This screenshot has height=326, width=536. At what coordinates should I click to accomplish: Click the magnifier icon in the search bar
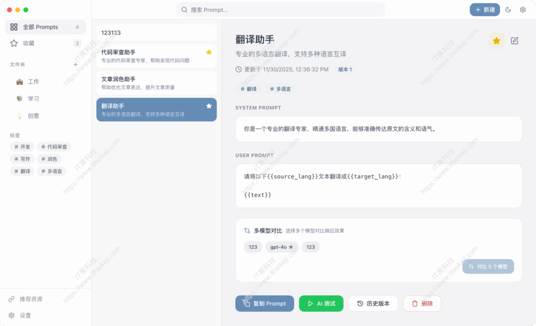click(x=184, y=9)
